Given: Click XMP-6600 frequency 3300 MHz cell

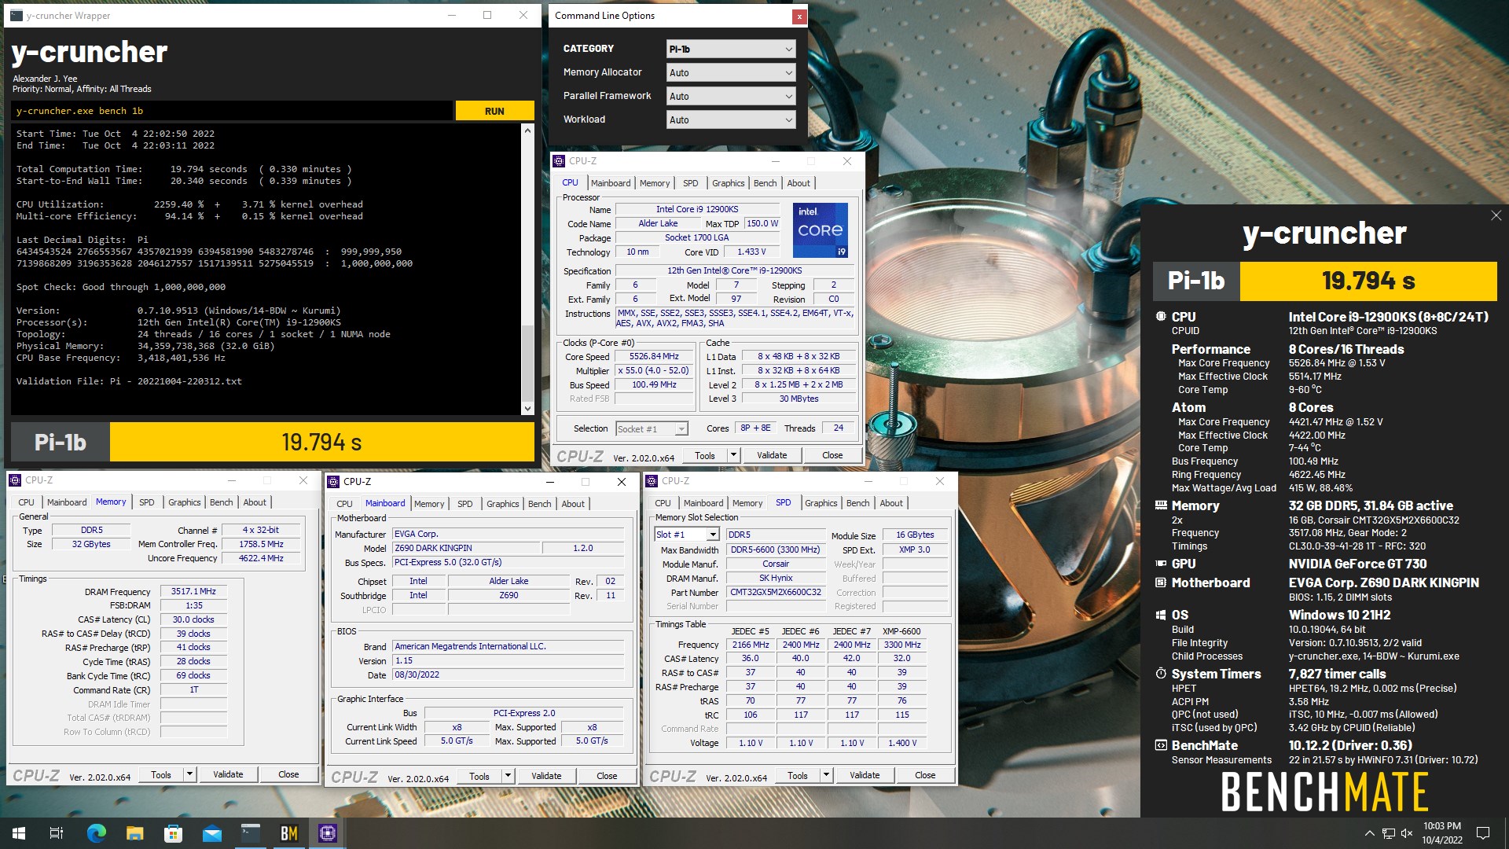Looking at the screenshot, I should (x=901, y=645).
